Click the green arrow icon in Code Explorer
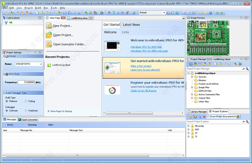This screenshot has width=252, height=163. 10,23
